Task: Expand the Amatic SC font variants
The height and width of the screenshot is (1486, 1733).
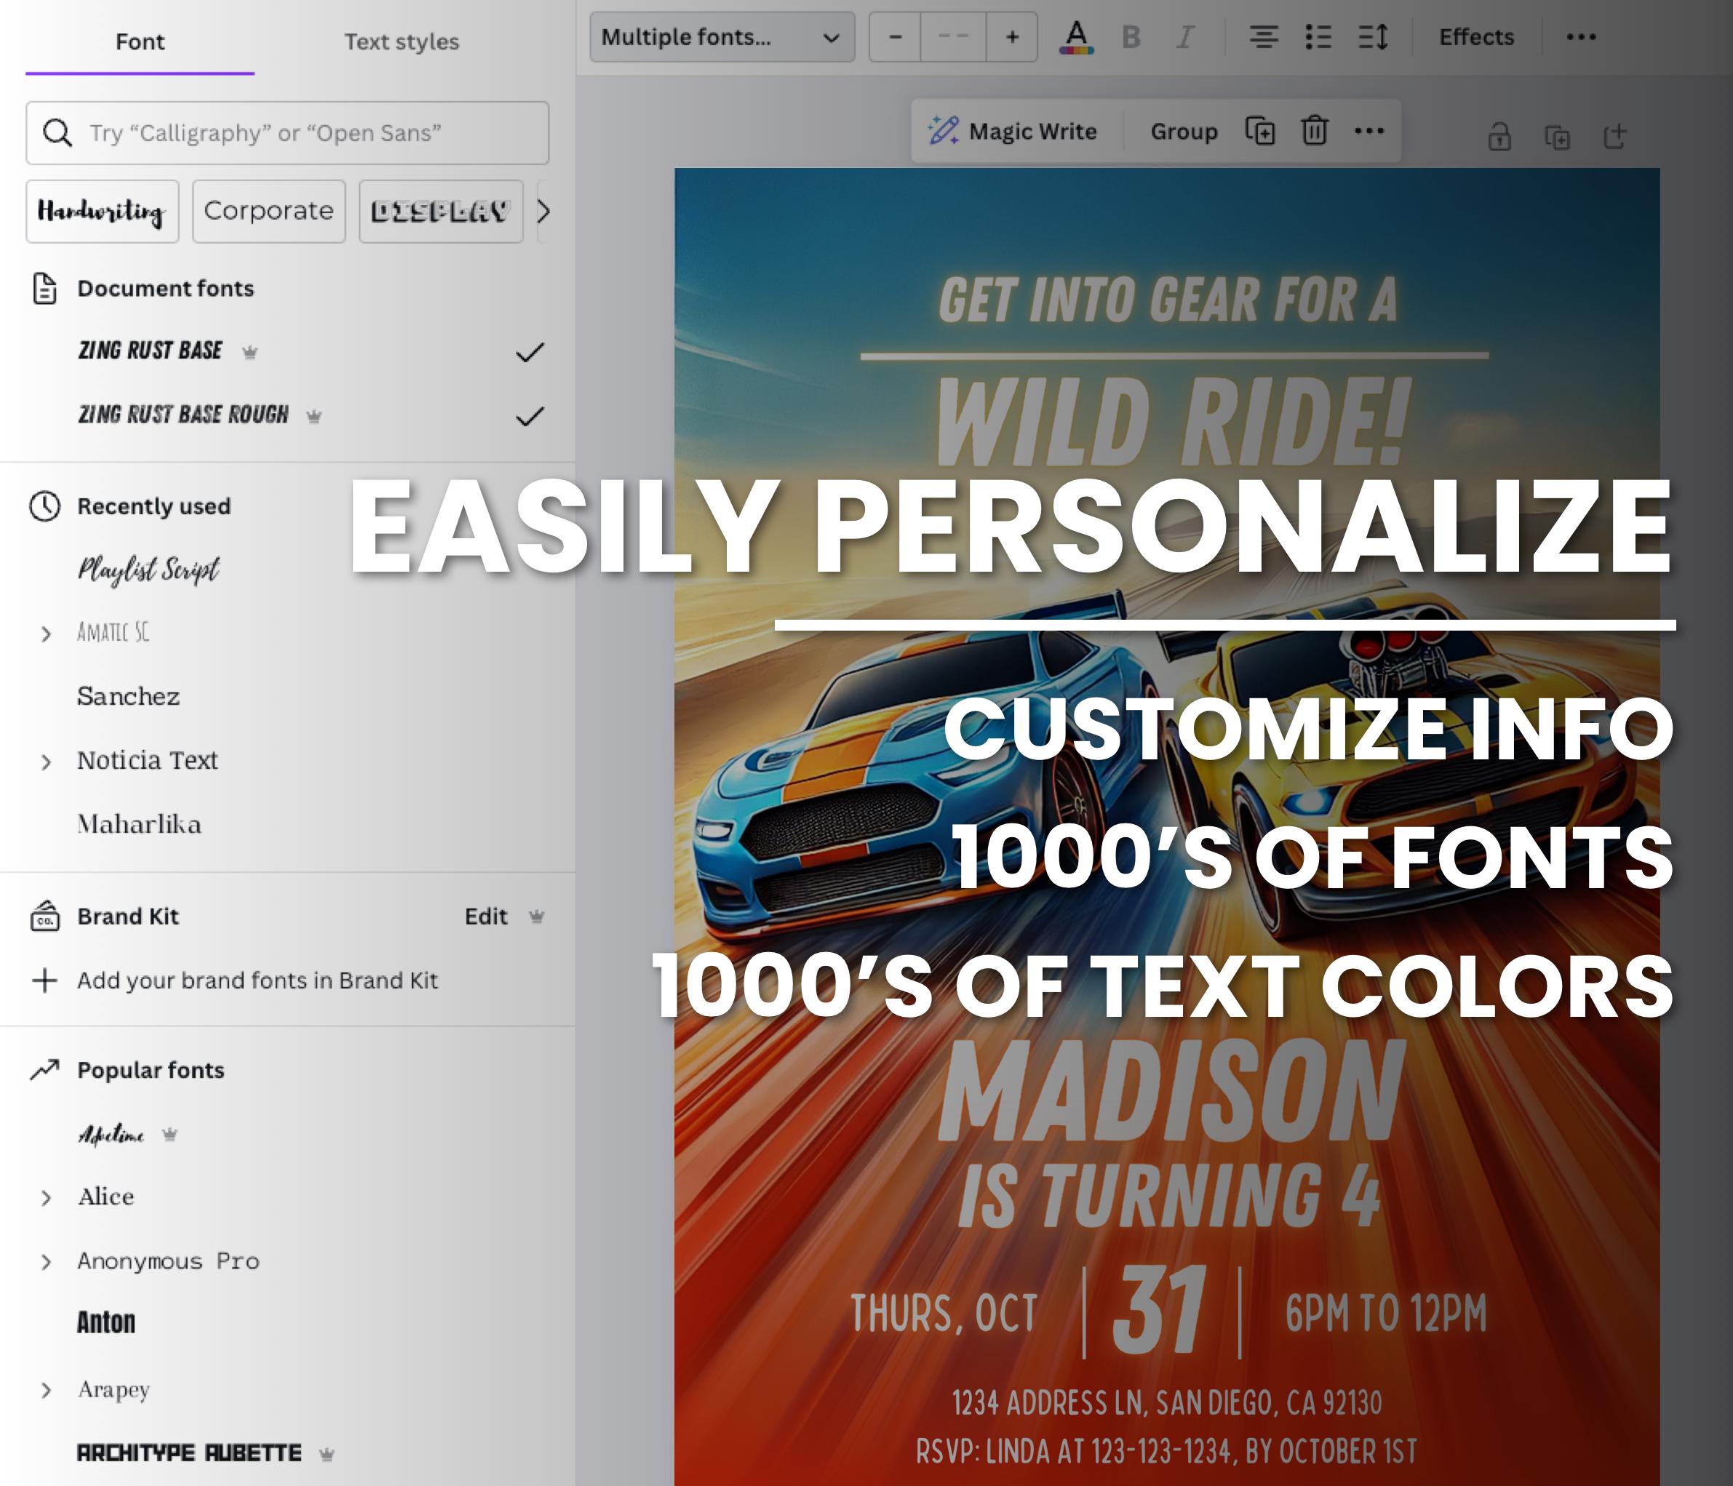Action: (x=46, y=634)
